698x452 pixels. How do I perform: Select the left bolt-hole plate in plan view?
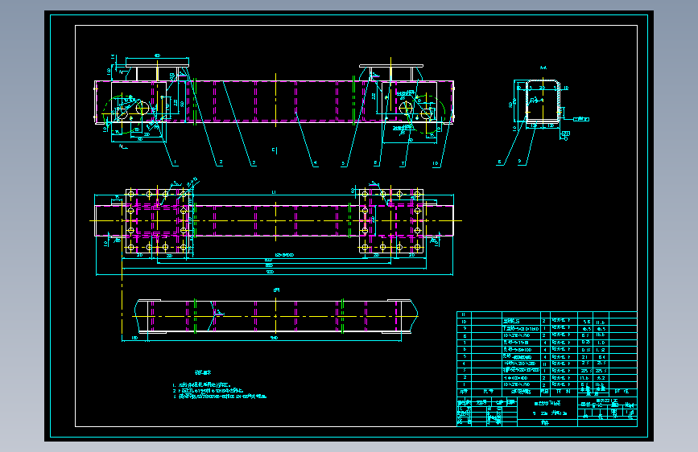pos(157,220)
